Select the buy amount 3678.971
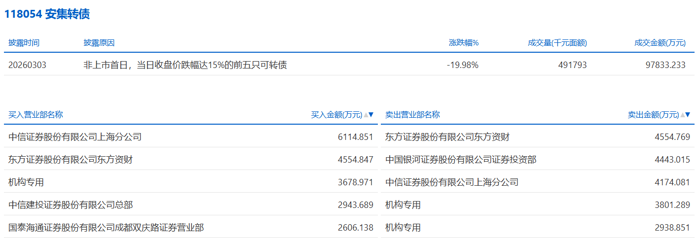The width and height of the screenshot is (698, 238). 356,182
